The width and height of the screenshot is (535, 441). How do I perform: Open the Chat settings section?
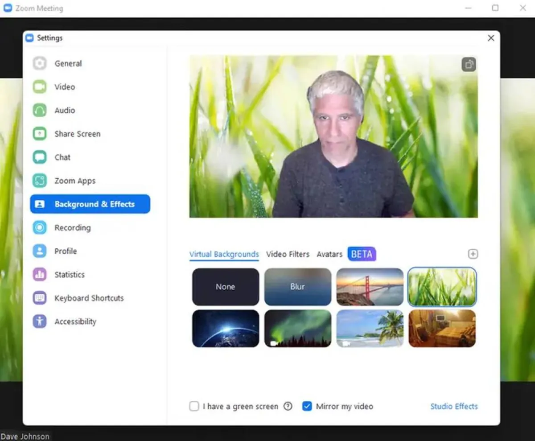pyautogui.click(x=62, y=157)
